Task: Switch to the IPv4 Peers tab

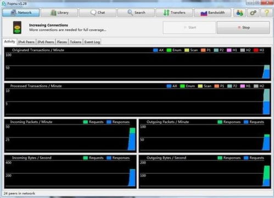Action: 26,42
